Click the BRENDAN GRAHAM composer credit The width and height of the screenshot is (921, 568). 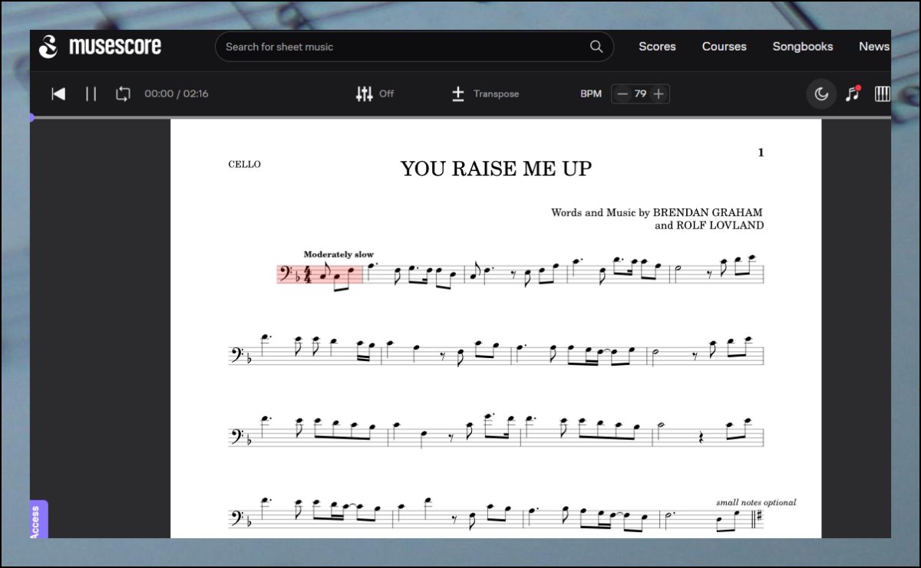click(708, 212)
